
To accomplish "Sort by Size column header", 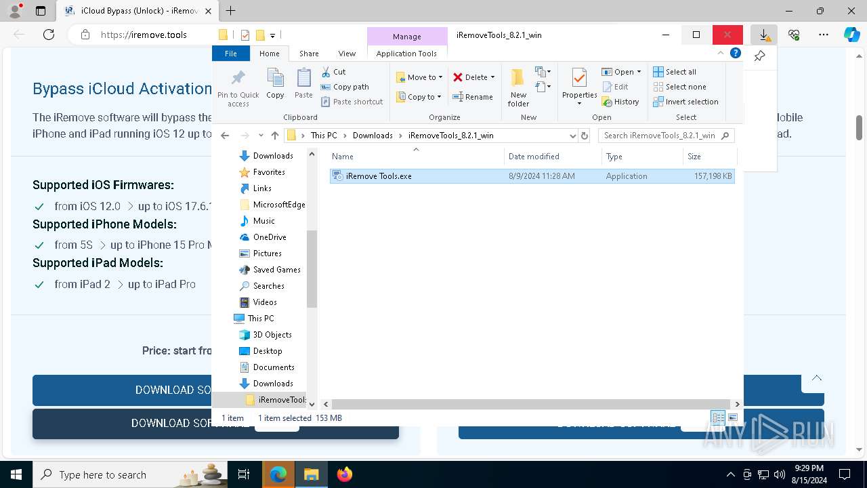I will click(x=709, y=157).
